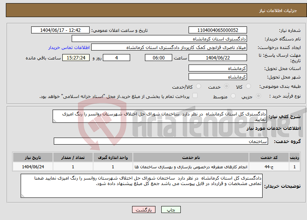Click the remaining time field 15:27:24
307x220 pixels.
[x=76, y=58]
